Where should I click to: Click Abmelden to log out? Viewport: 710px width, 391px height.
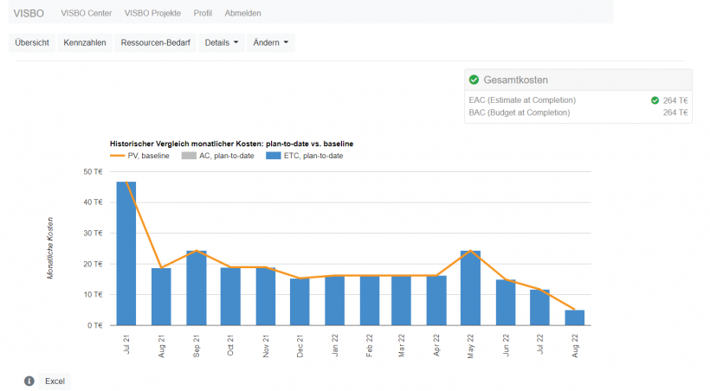pos(242,13)
